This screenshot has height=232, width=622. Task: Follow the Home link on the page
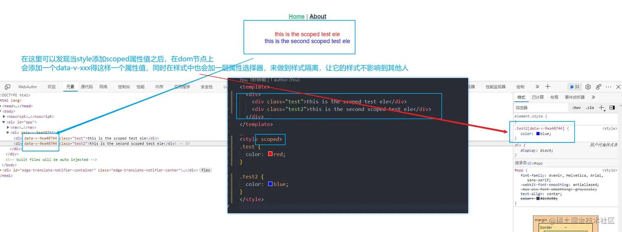(297, 16)
